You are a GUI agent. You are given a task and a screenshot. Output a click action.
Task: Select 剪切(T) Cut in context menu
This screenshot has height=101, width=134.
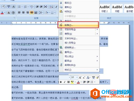pyautogui.click(x=79, y=3)
